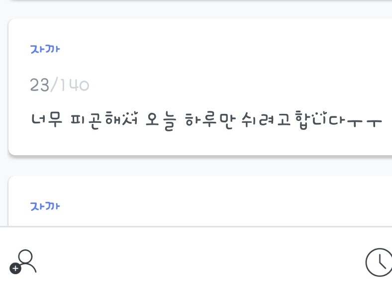Select the 23/140 character counter
The width and height of the screenshot is (392, 294).
point(60,86)
